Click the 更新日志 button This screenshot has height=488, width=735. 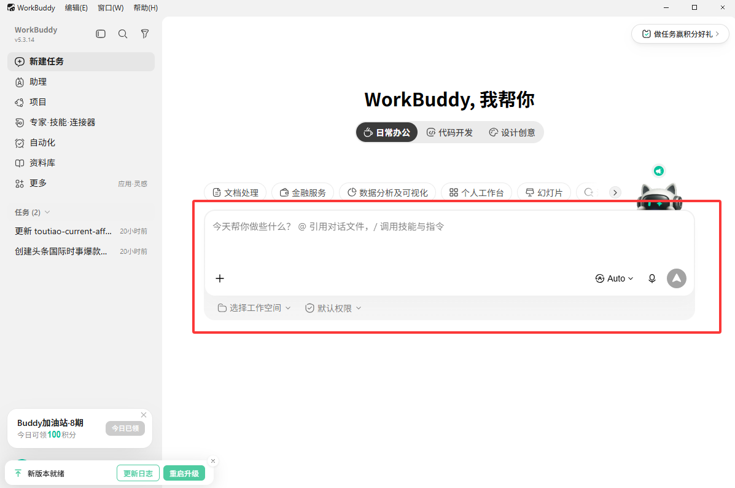pos(138,473)
